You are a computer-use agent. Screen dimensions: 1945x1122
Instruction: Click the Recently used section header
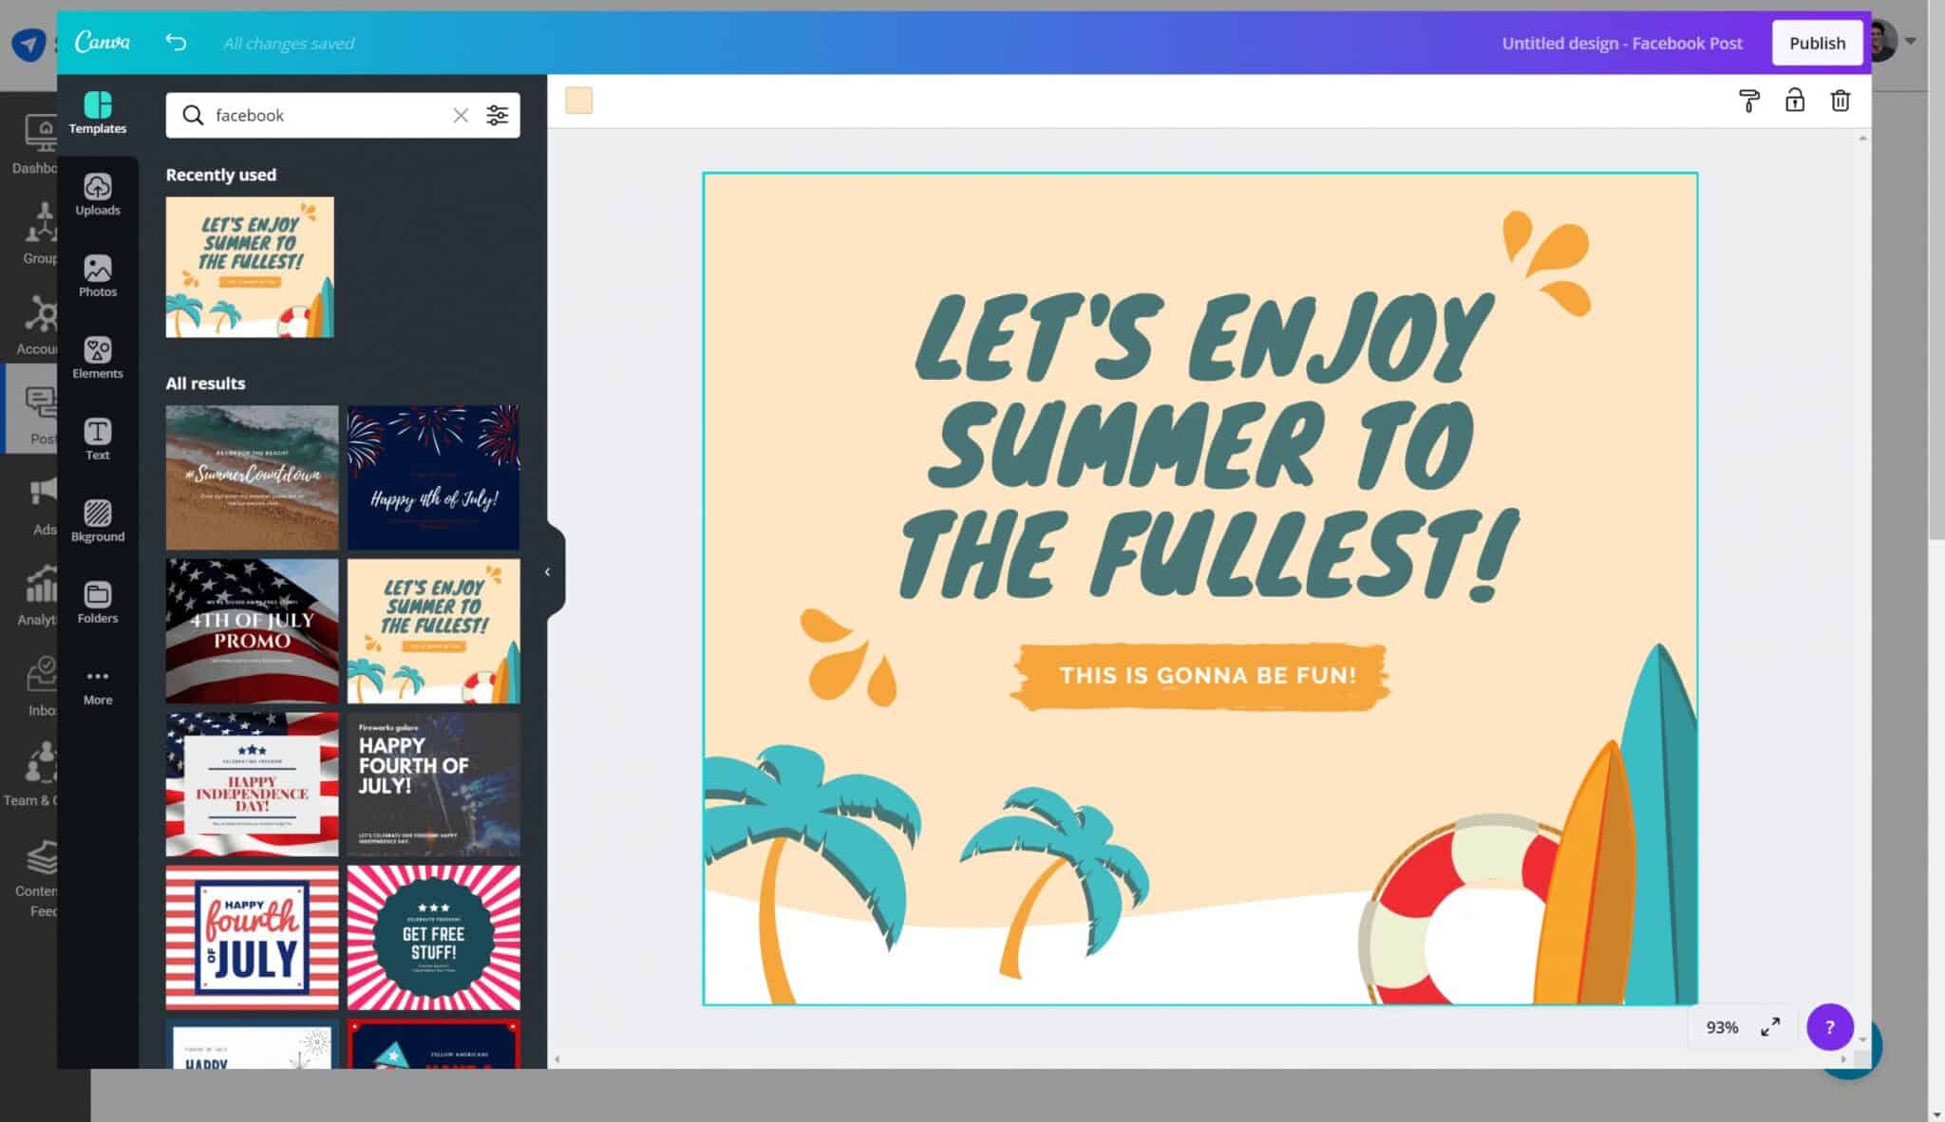click(x=220, y=174)
